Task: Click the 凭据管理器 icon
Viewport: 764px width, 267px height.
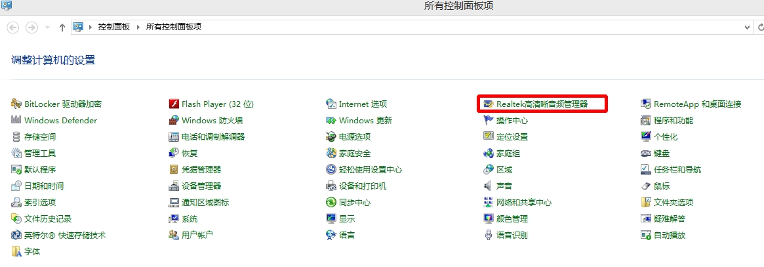Action: 174,169
